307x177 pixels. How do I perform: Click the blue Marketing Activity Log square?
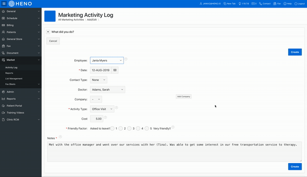(50, 16)
